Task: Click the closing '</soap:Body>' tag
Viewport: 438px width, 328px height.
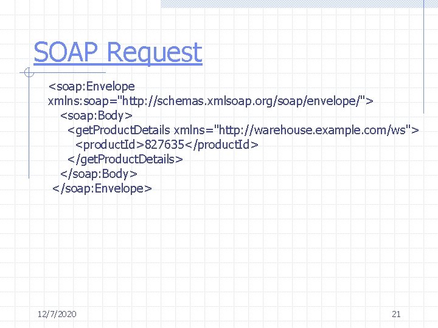Action: point(99,174)
